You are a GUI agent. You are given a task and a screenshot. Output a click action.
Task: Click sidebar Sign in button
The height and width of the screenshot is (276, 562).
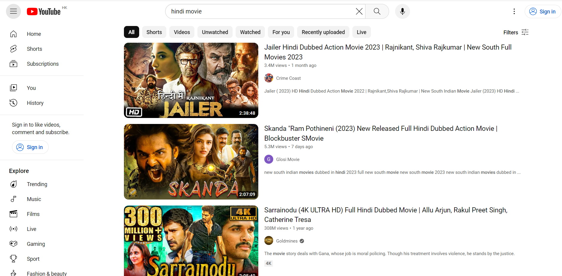pos(30,147)
